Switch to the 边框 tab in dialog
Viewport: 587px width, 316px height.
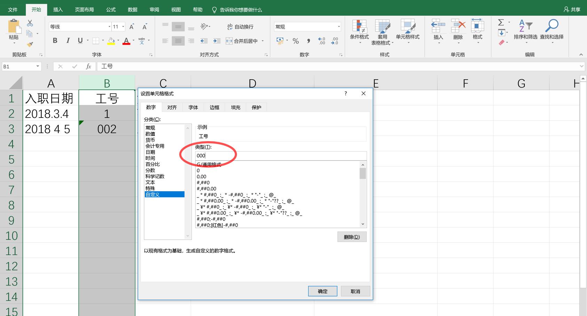click(214, 107)
